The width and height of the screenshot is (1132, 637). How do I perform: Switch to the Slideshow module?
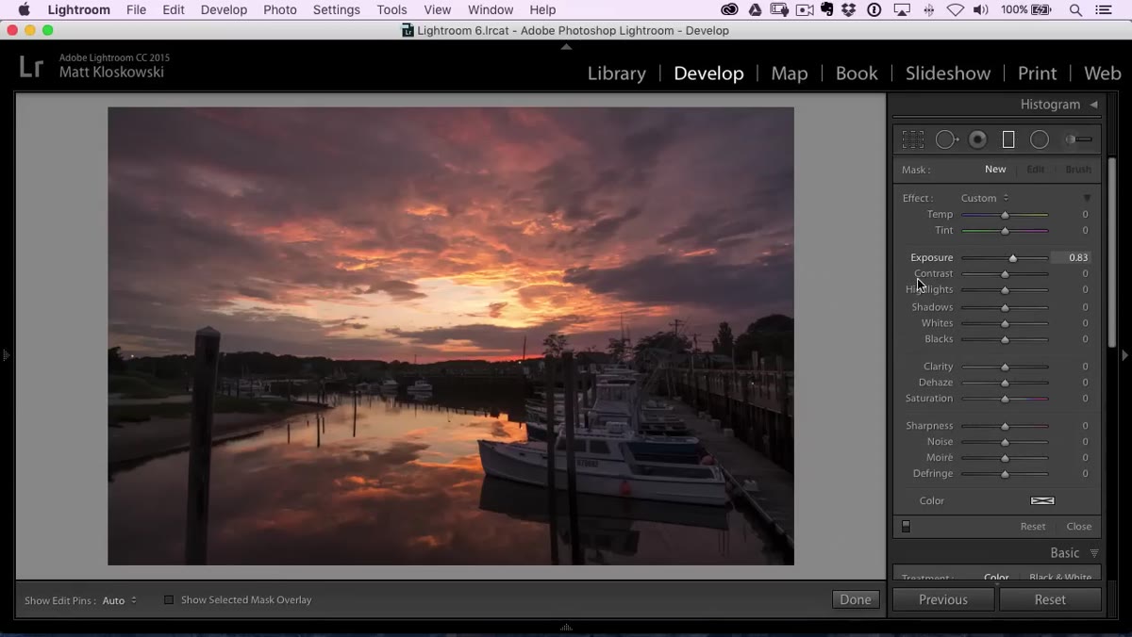(x=948, y=73)
